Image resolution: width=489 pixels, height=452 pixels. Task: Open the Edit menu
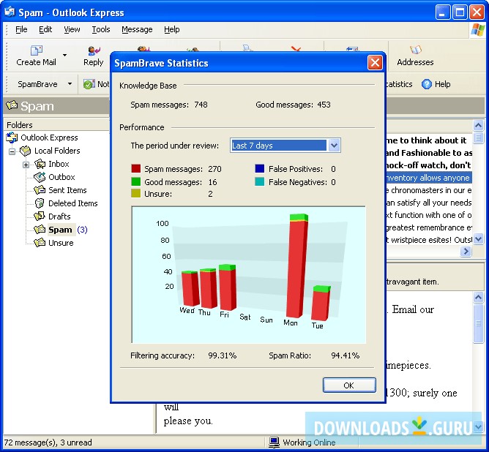pos(45,29)
